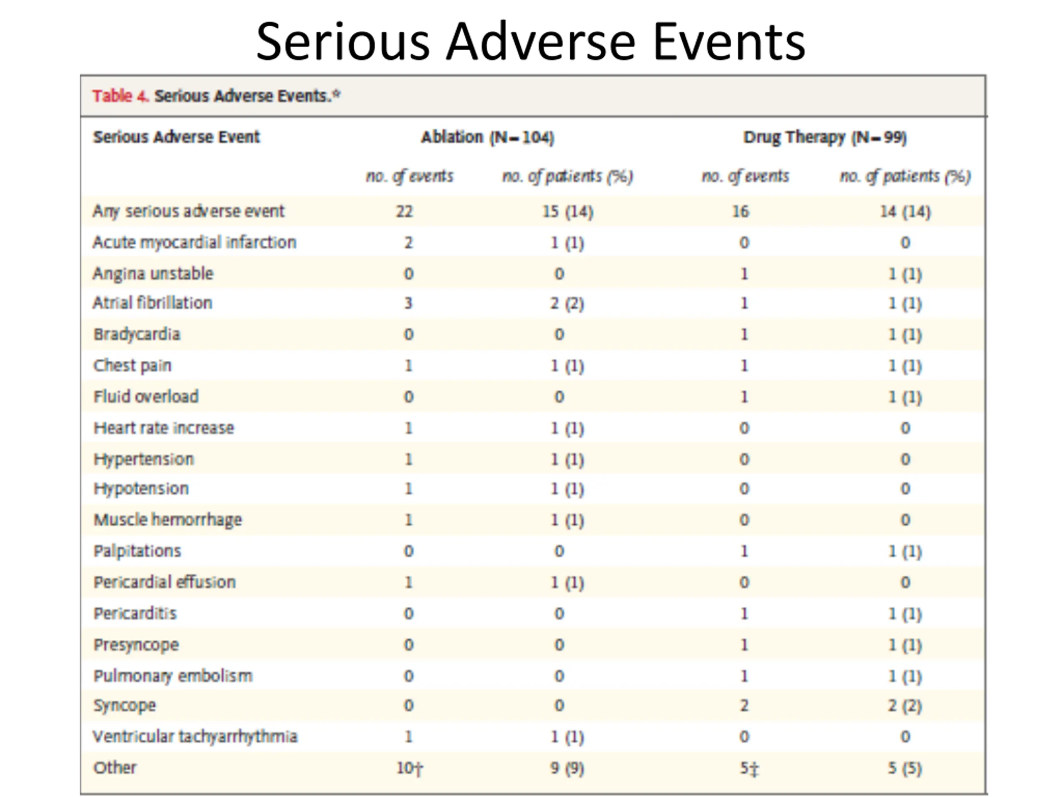Select the Pericardial effusion row label
This screenshot has width=1063, height=797.
click(165, 582)
